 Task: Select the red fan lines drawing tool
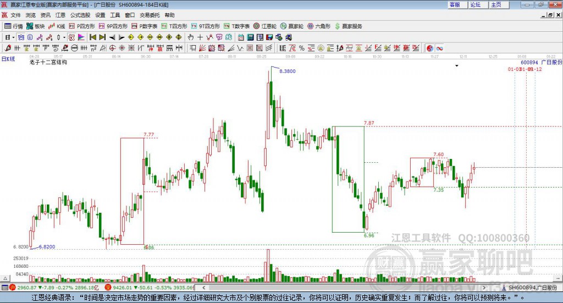tap(202, 48)
